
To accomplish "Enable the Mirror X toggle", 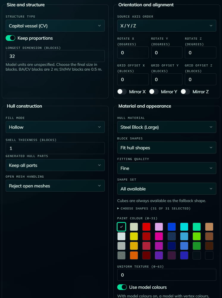I will point(122,91).
